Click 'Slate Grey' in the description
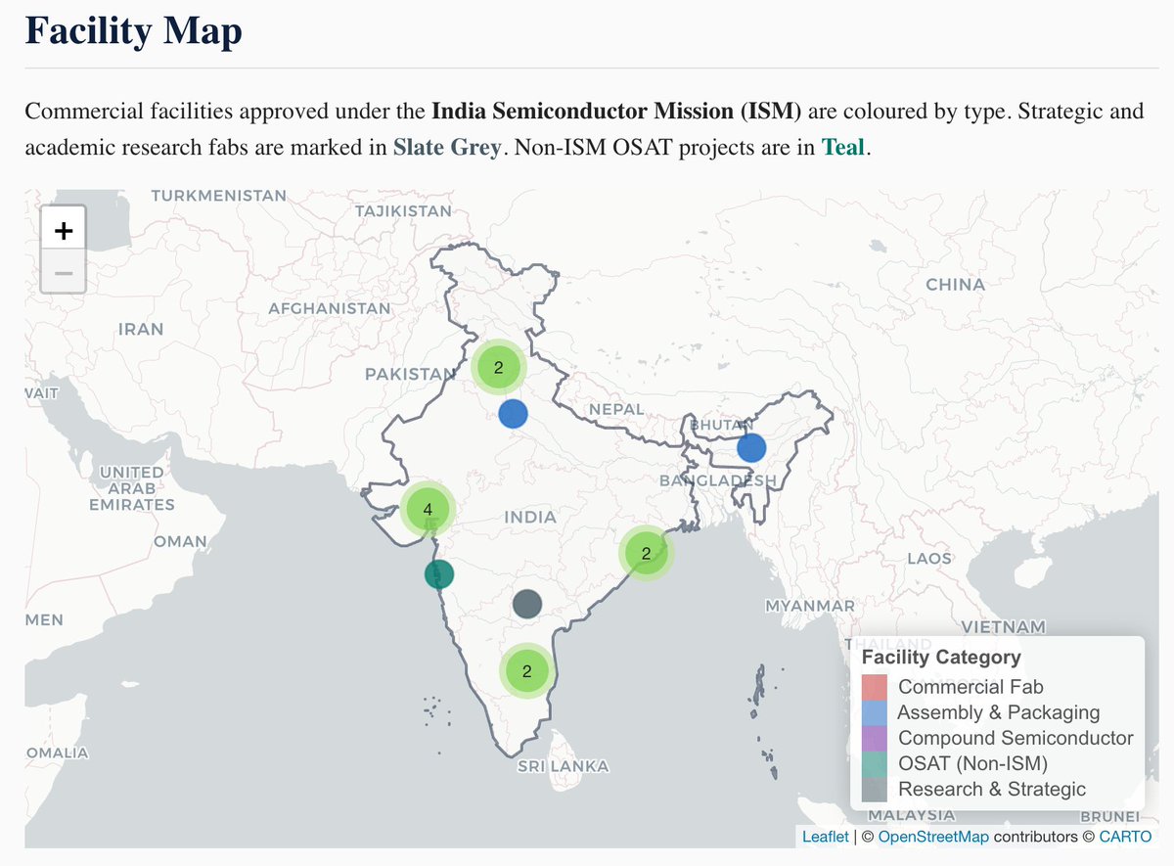Screen dimensions: 1174x866 [x=447, y=149]
